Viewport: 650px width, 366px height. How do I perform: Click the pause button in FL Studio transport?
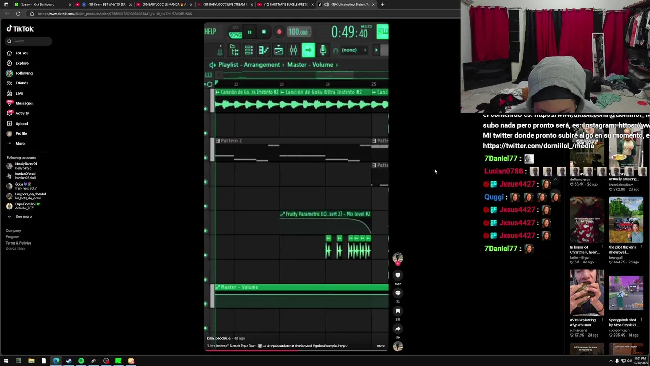coord(249,32)
